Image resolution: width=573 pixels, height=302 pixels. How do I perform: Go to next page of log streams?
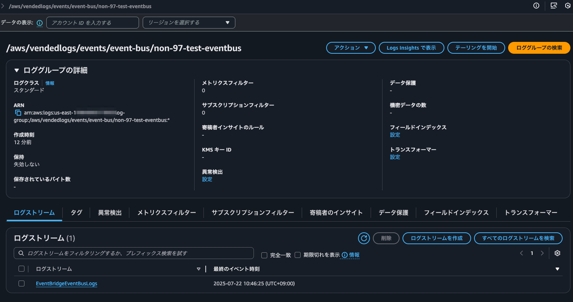tap(542, 253)
